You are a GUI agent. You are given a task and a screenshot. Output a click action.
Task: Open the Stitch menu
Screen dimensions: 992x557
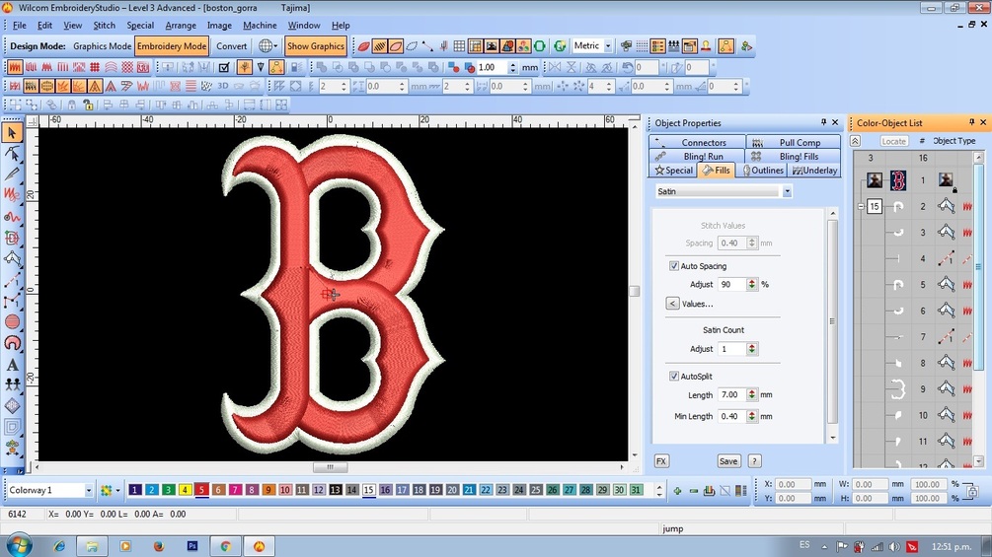(x=105, y=26)
